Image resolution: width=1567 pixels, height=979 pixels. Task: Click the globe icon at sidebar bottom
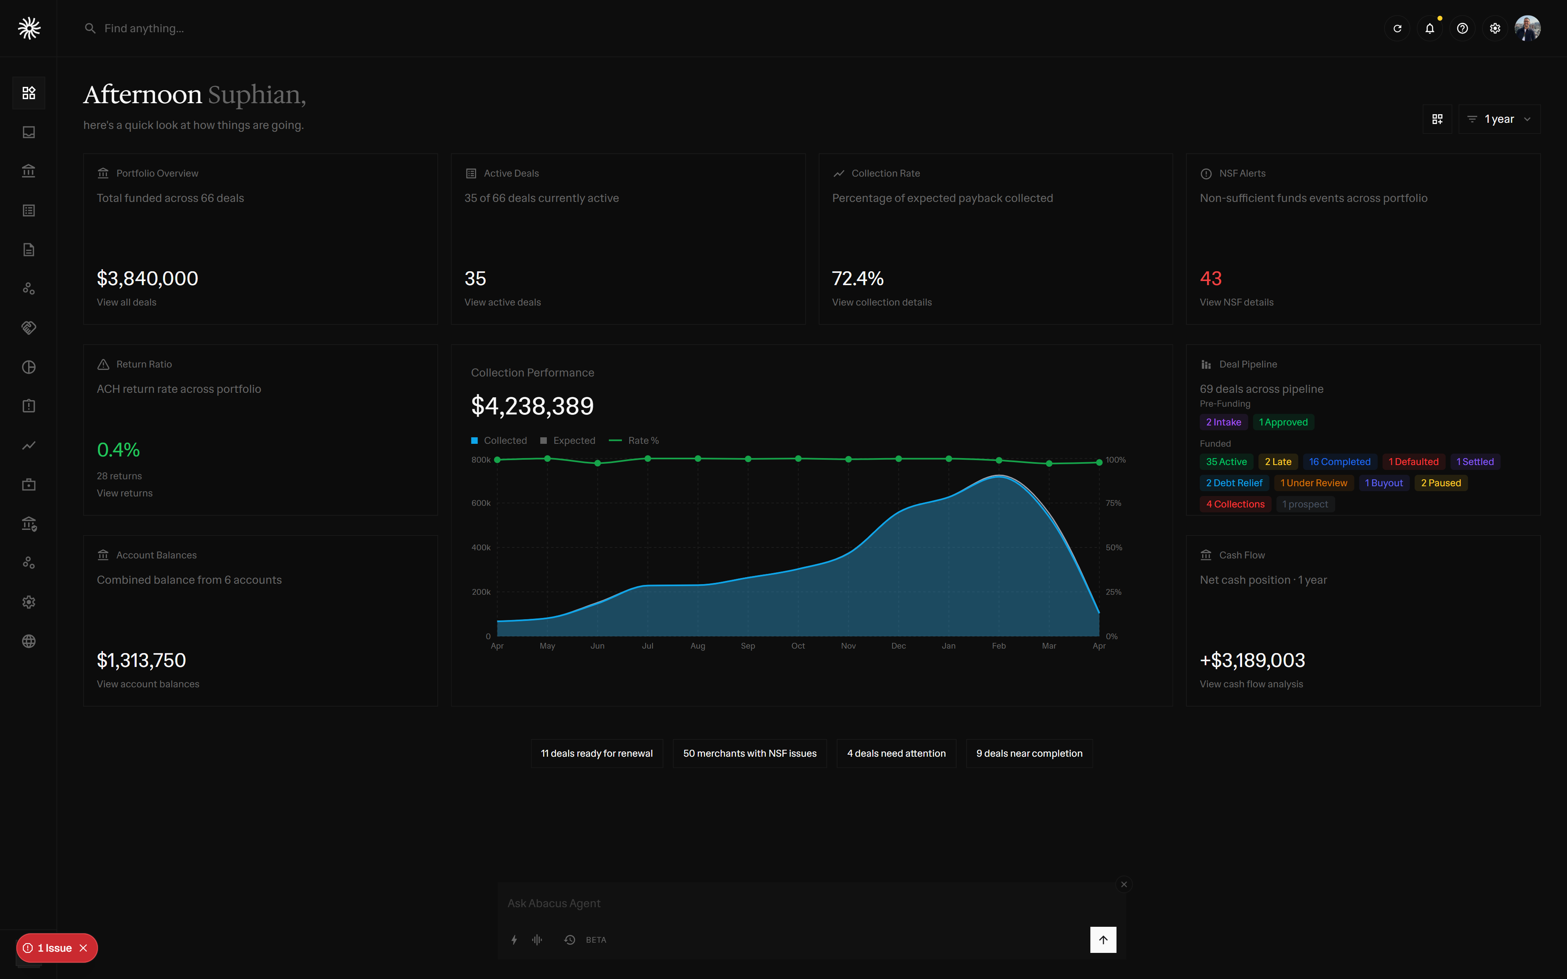pyautogui.click(x=29, y=641)
